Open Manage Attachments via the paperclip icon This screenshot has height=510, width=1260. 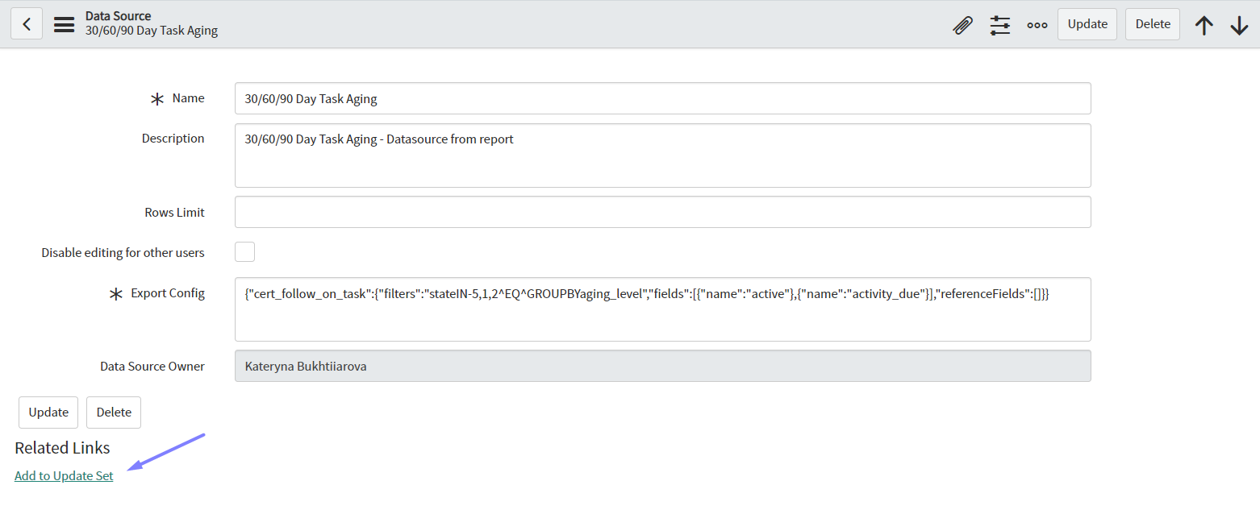(x=962, y=25)
